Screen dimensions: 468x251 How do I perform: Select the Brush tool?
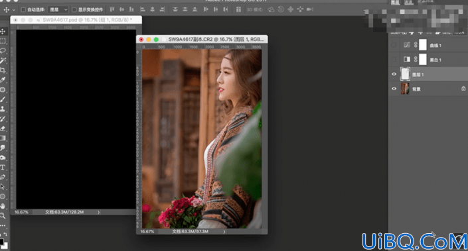pos(3,99)
